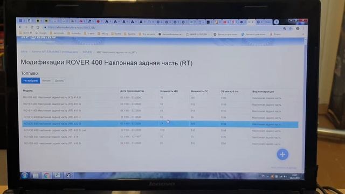Open the highlighted ROVER 400 420 Di row

(x=160, y=124)
